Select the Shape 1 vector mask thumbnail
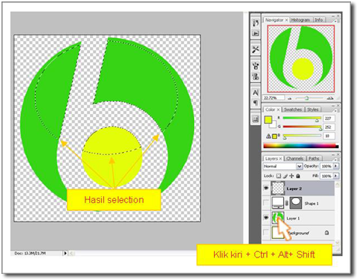357x280 pixels. [296, 203]
